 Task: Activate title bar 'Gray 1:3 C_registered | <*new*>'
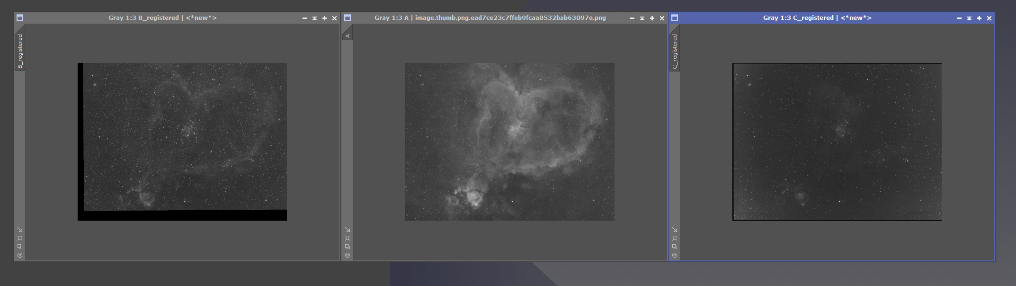[x=817, y=18]
